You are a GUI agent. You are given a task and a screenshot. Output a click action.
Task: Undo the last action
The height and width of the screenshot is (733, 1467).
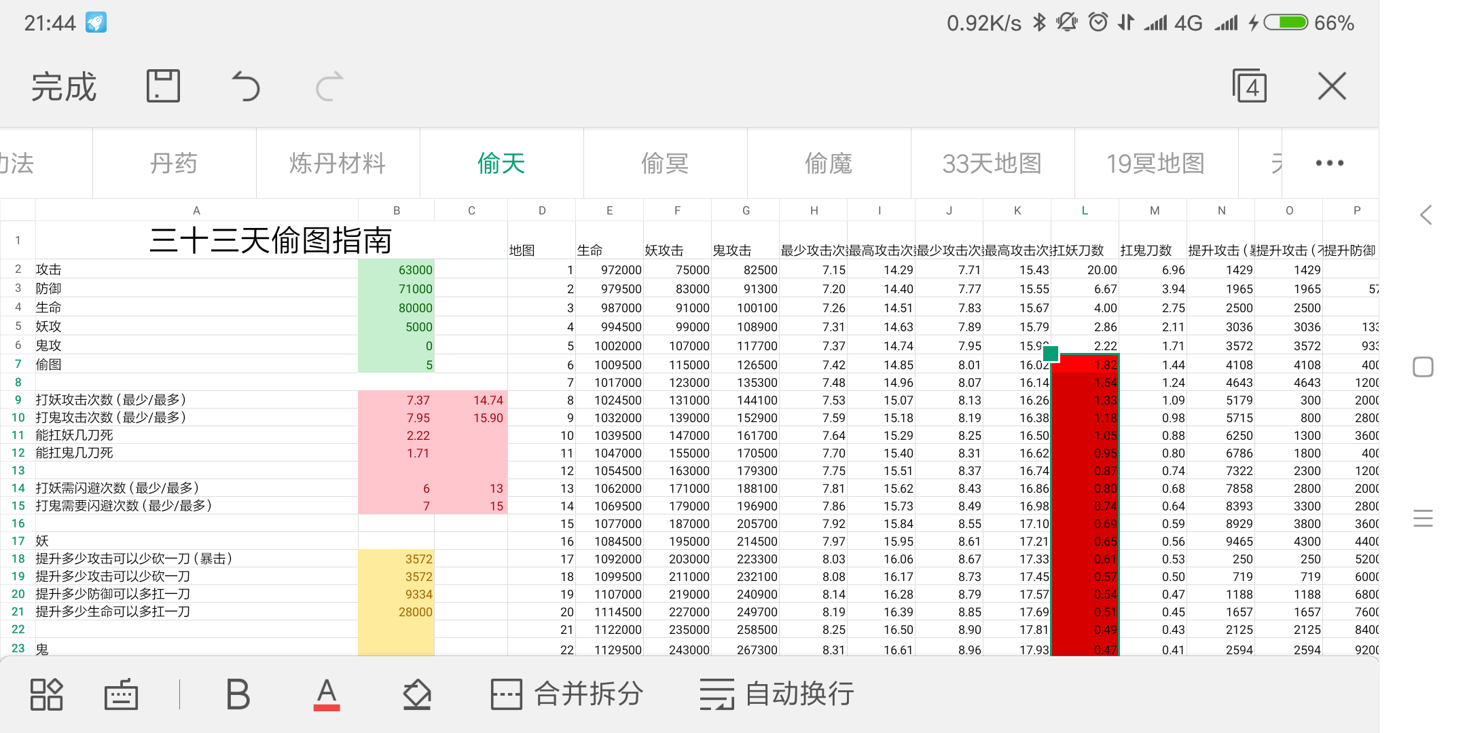click(x=245, y=86)
